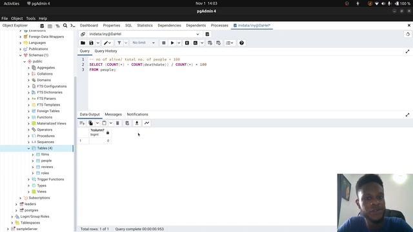Switch to the Notifications tab

click(x=137, y=115)
